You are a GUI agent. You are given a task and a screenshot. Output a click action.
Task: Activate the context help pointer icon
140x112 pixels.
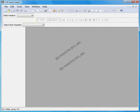tap(122, 11)
